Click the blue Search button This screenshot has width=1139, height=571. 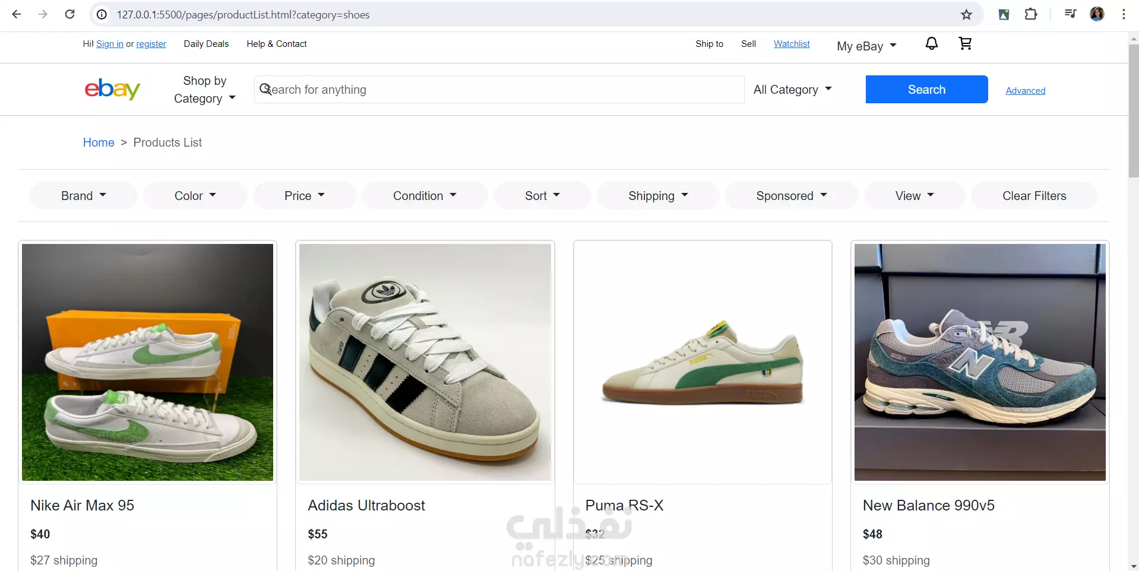click(926, 89)
